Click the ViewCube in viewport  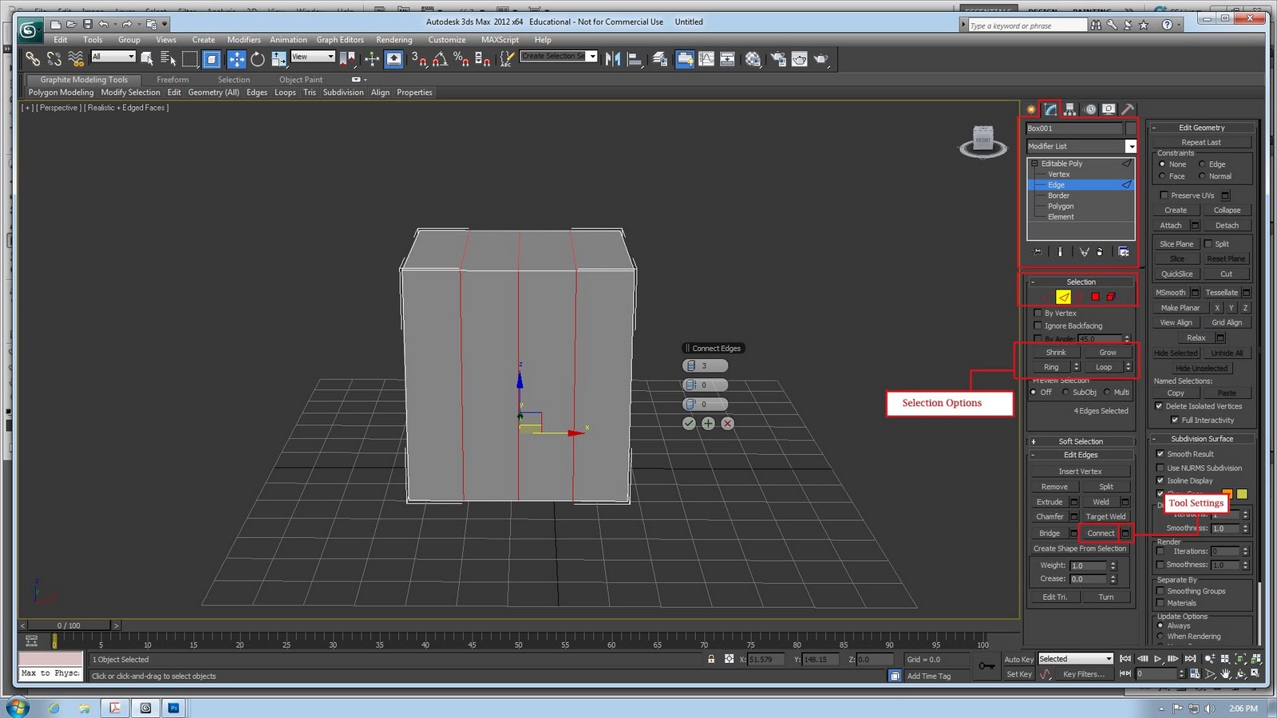pos(982,141)
